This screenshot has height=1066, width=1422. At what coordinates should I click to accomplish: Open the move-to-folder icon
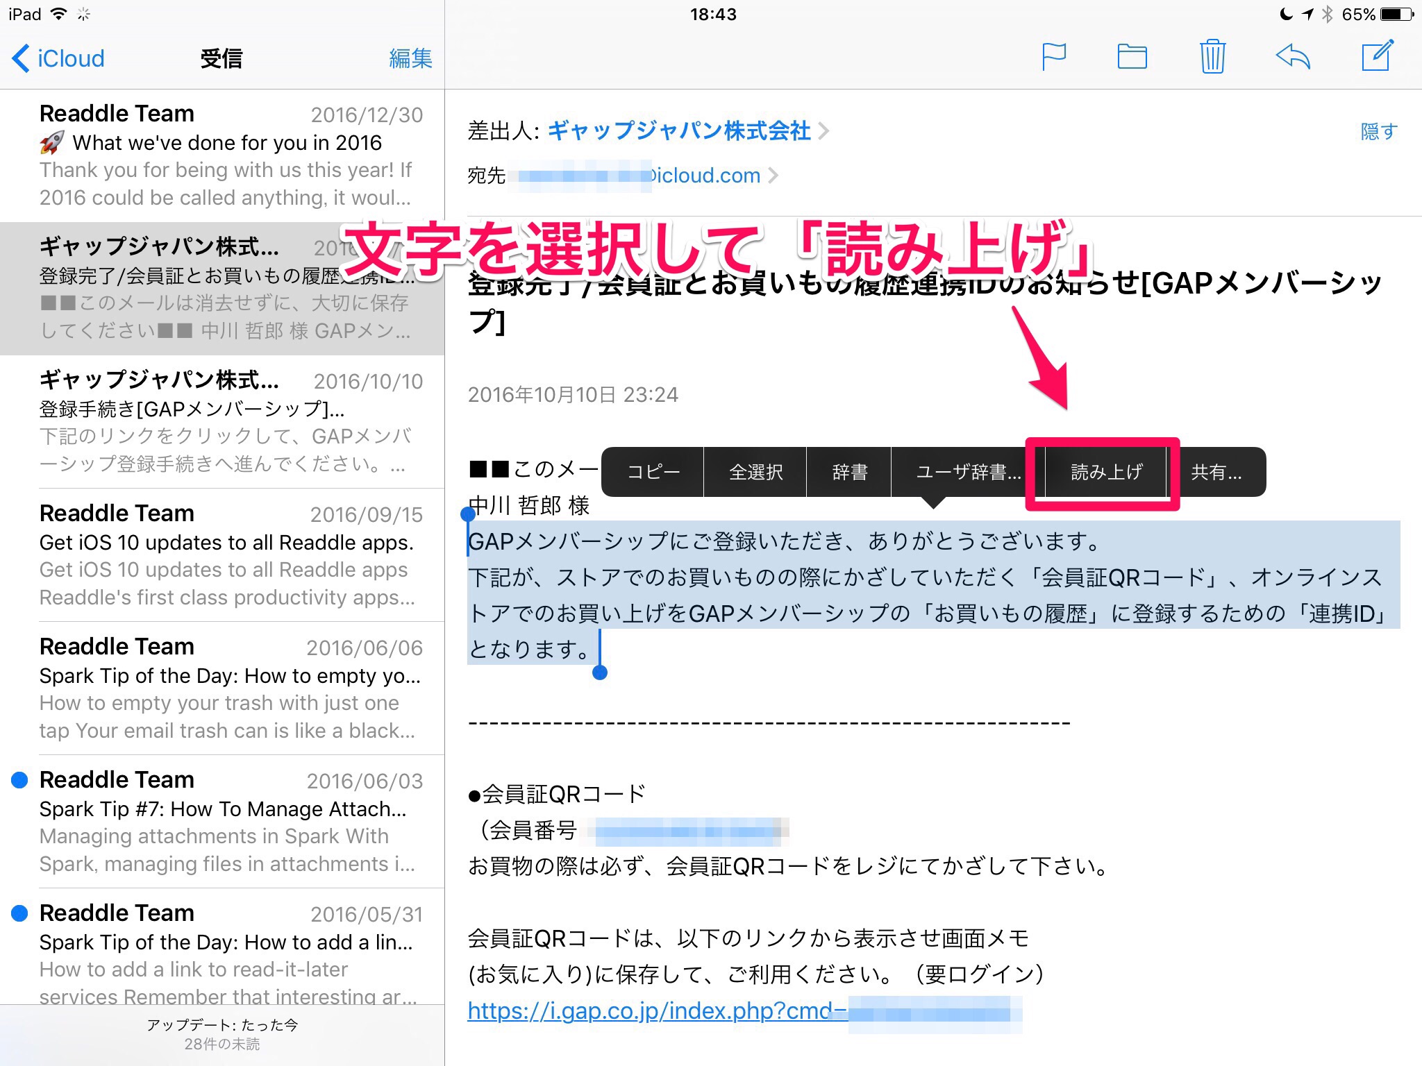click(x=1132, y=57)
